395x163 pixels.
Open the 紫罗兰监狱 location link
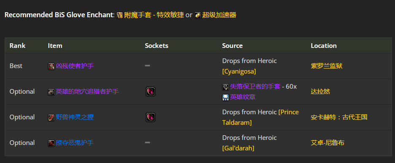point(327,66)
